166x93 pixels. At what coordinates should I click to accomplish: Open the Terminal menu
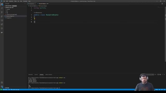[x=25, y=1]
